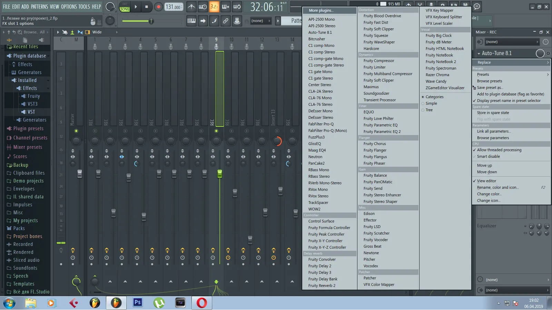Click the Windows Start button
Screen dimensions: 552x310
9,303
